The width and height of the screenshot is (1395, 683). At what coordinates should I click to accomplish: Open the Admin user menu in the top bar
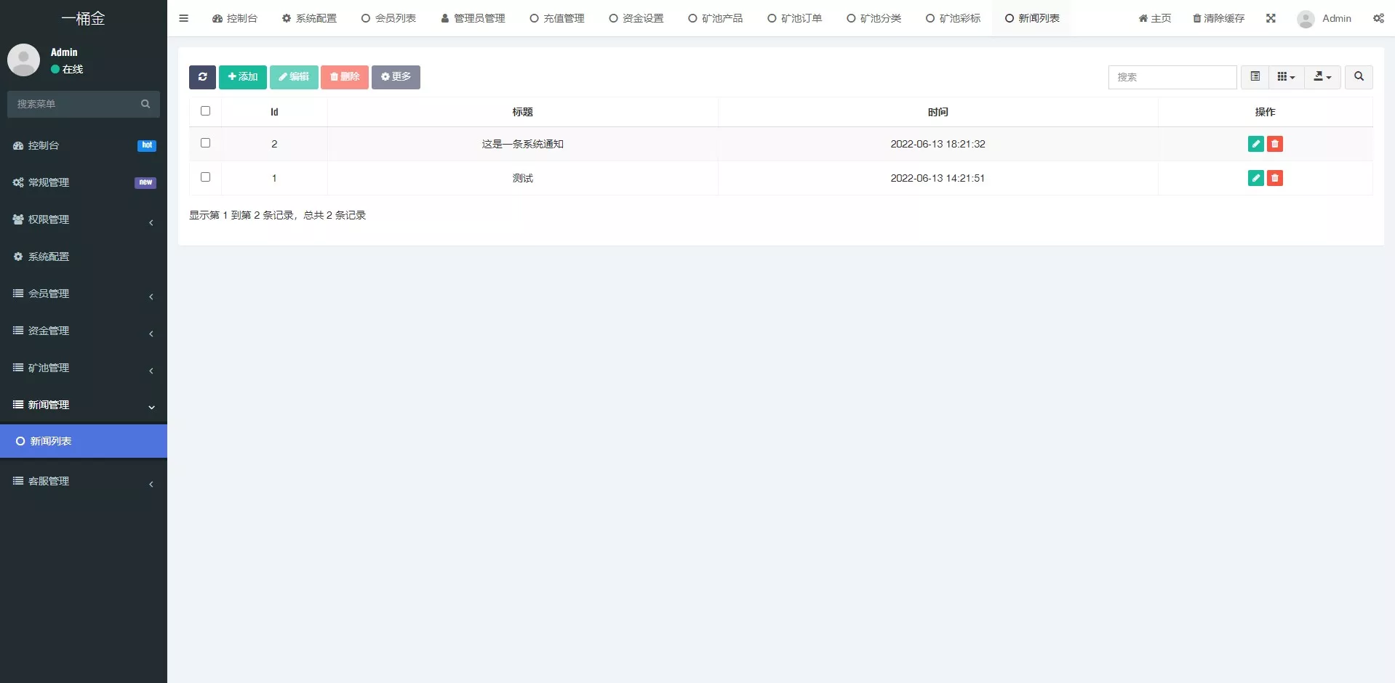[x=1324, y=18]
